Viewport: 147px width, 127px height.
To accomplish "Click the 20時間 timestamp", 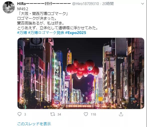I will [x=108, y=4].
